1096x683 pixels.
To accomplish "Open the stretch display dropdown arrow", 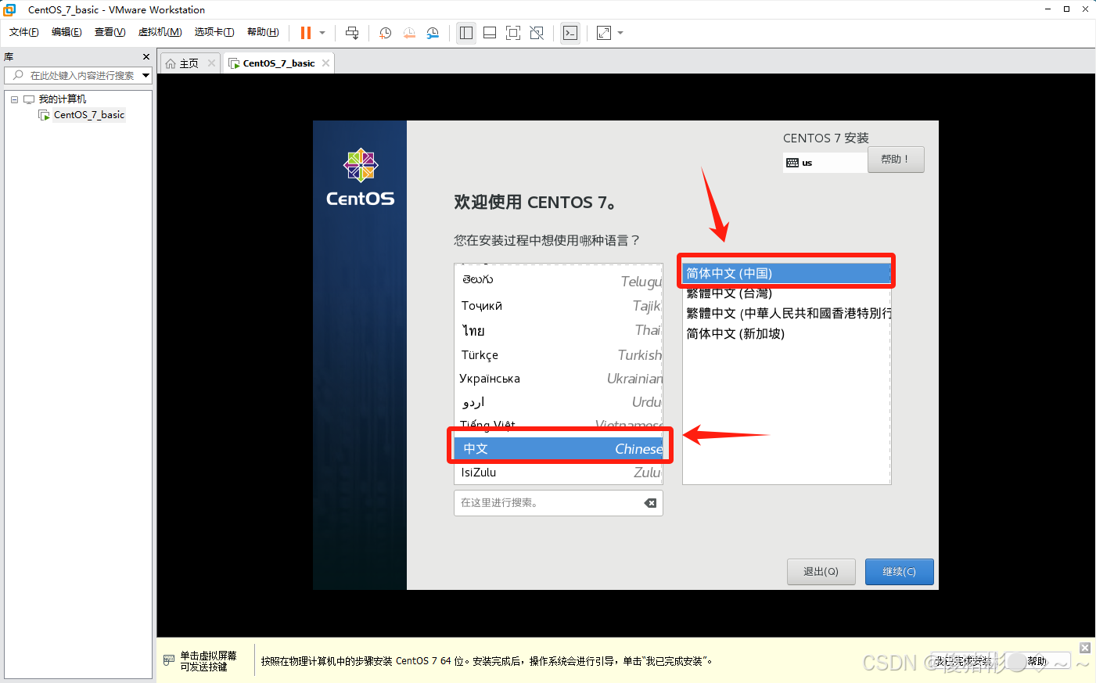I will pos(620,33).
